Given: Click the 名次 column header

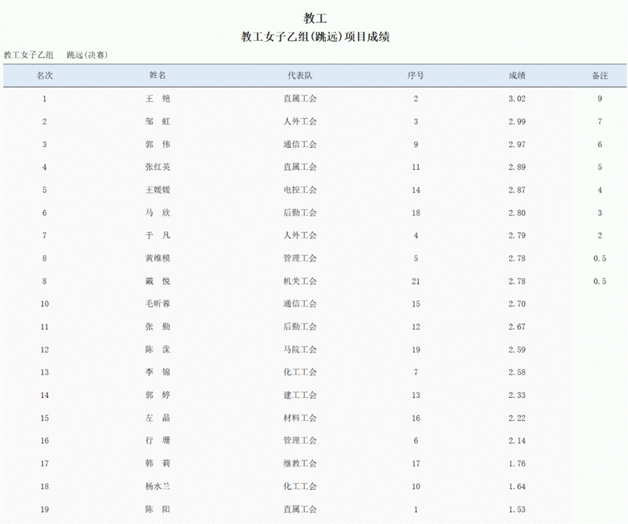Looking at the screenshot, I should click(x=45, y=76).
